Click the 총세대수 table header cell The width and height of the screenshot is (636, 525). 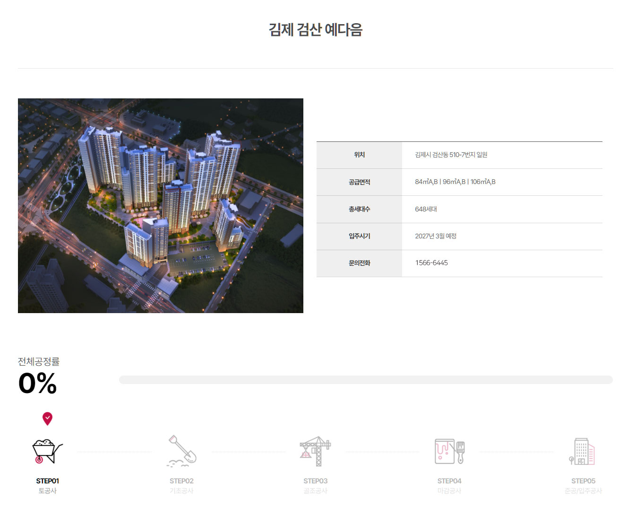click(x=359, y=209)
